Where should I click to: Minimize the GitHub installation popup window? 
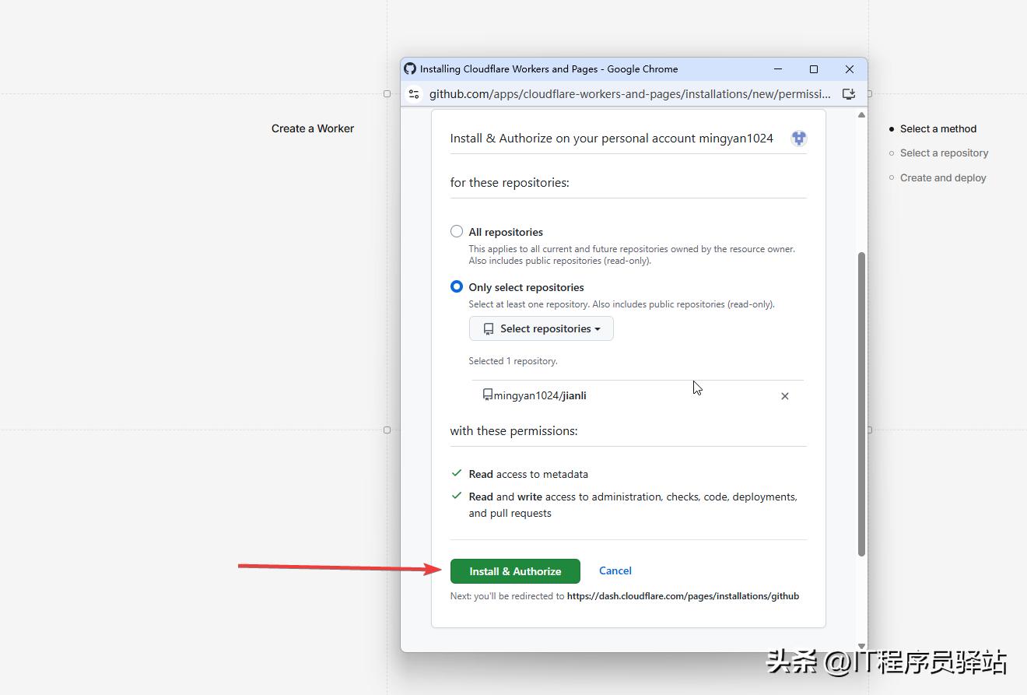tap(778, 69)
